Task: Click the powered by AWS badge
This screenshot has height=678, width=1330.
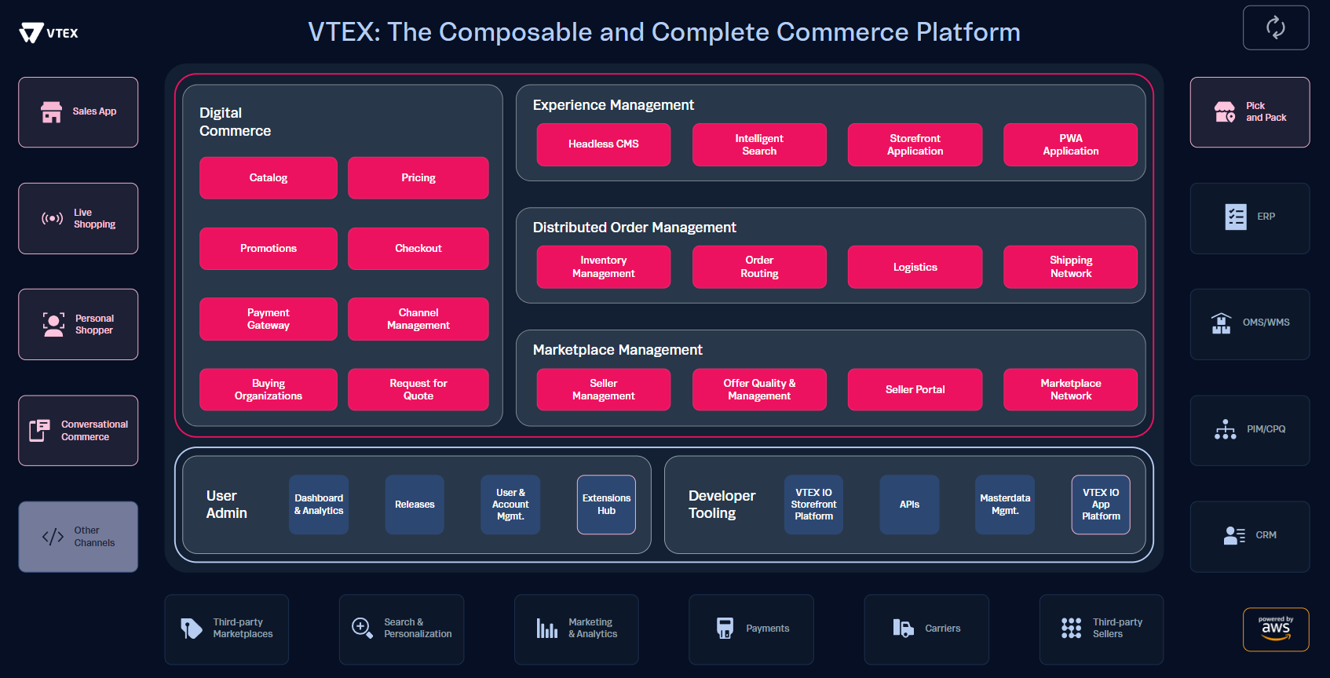Action: pyautogui.click(x=1276, y=629)
